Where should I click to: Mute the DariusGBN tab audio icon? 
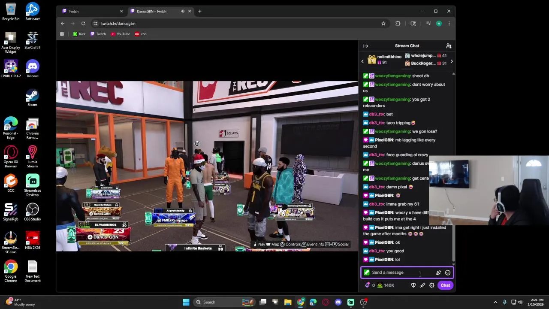pyautogui.click(x=183, y=11)
